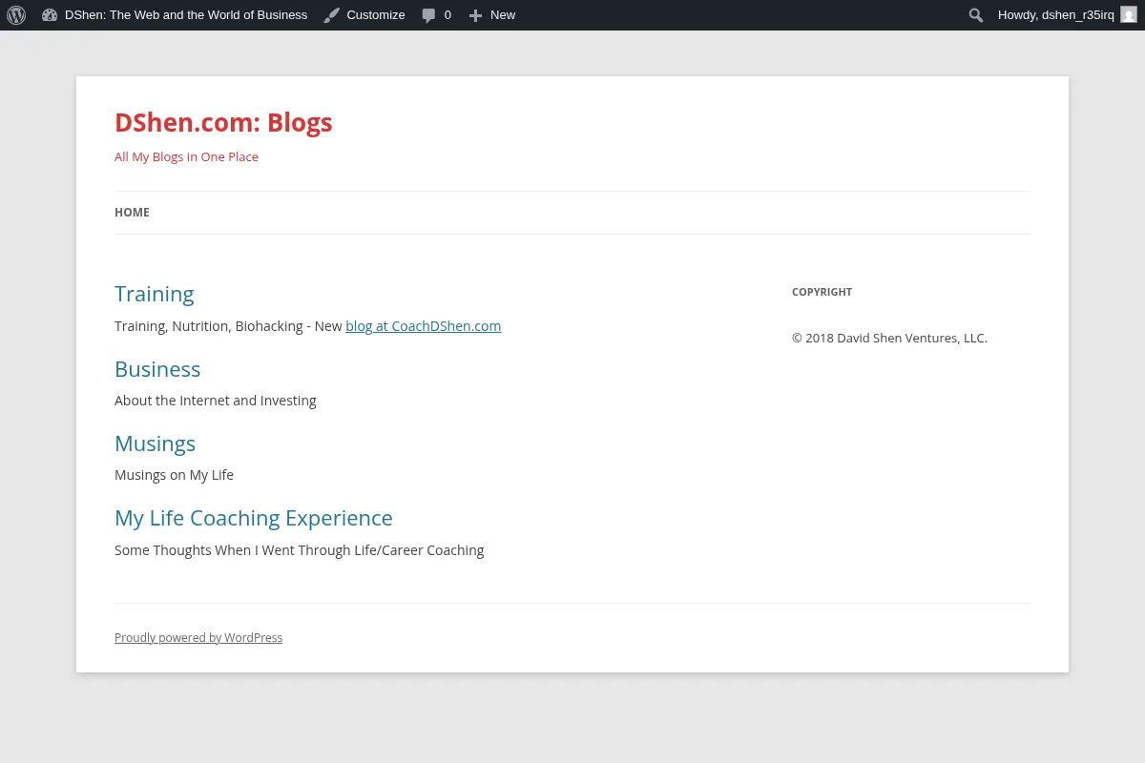Click the text 'About the Internet and Investing'

pyautogui.click(x=216, y=401)
